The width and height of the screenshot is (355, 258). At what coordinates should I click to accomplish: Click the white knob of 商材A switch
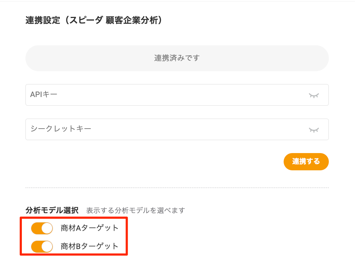pos(47,228)
